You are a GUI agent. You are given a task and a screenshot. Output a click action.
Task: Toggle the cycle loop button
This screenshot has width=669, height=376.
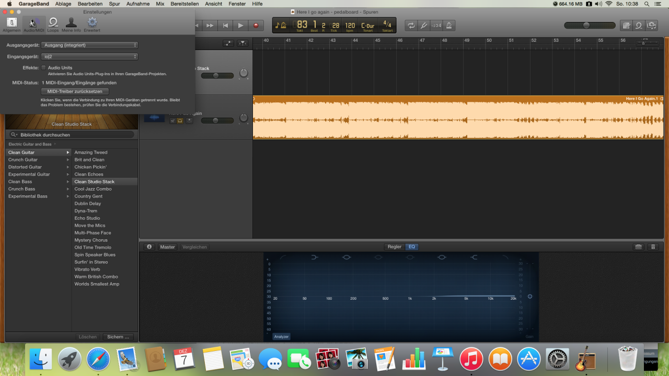(411, 25)
